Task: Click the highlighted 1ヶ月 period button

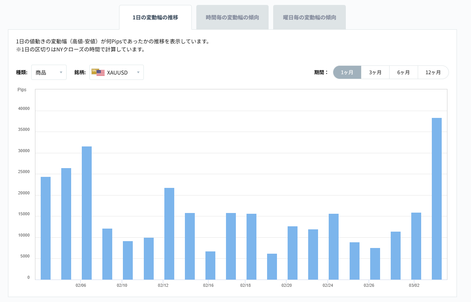Action: coord(347,72)
